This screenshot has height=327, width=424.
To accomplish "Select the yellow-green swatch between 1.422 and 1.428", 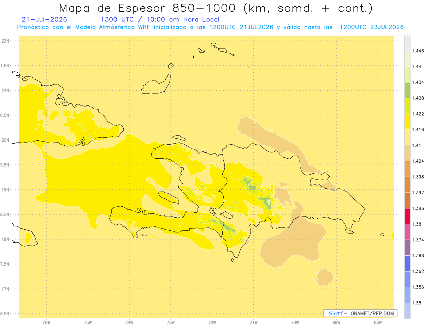I will (407, 106).
